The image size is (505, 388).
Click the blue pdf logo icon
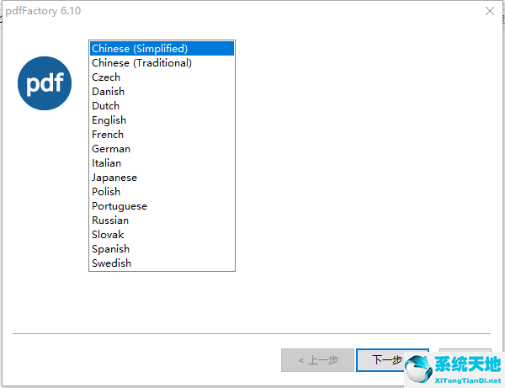(45, 83)
